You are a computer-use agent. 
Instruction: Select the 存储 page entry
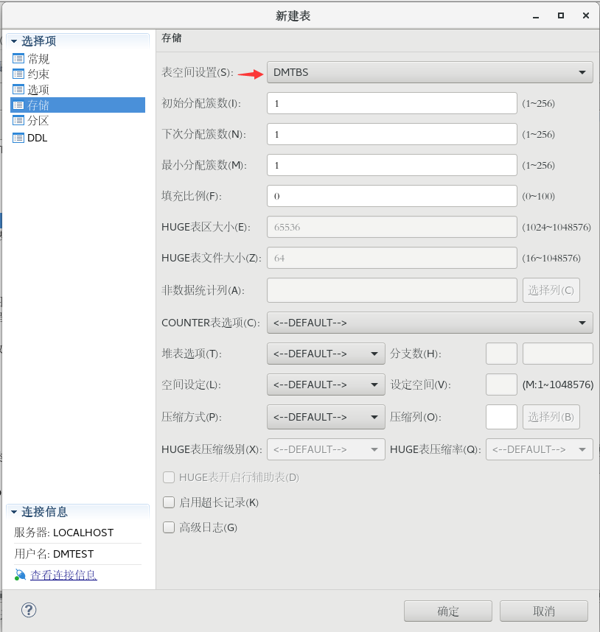[x=77, y=105]
